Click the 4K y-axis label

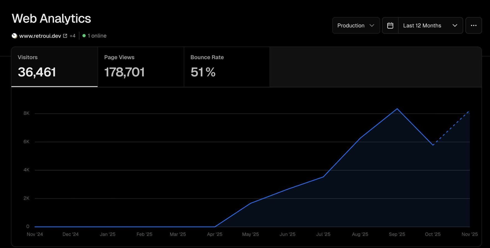pos(26,170)
